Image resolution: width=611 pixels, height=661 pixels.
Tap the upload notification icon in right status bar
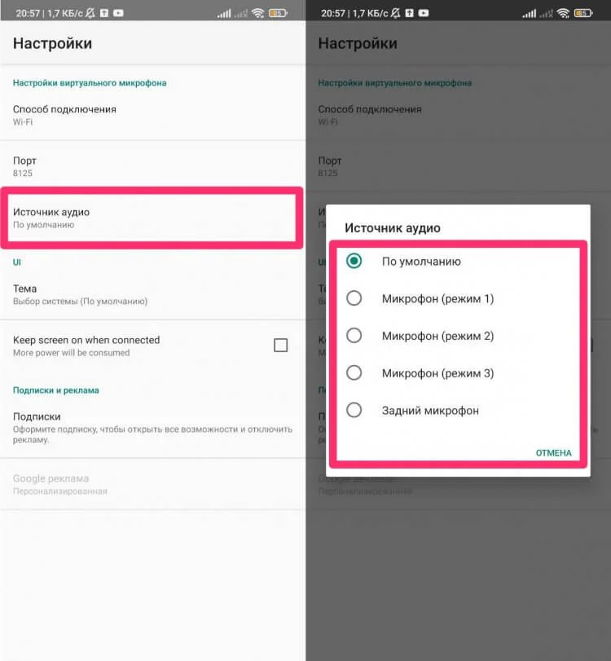click(409, 13)
